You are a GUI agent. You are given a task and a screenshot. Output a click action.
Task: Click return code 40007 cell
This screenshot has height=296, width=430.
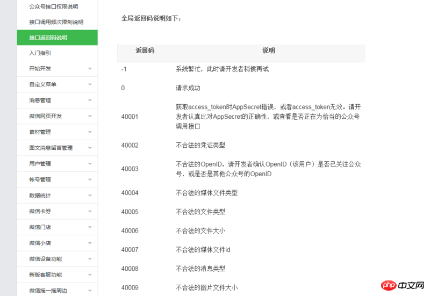click(130, 250)
